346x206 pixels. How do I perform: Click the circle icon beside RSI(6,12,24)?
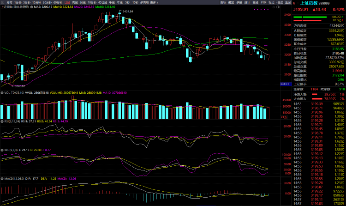pos(1,122)
